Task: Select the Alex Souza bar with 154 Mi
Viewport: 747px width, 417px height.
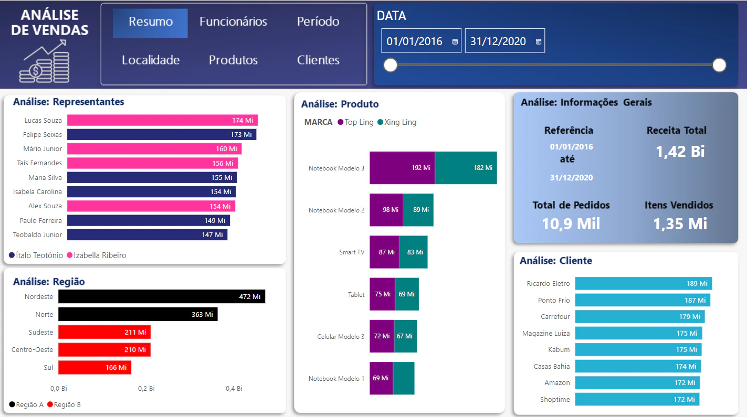Action: click(x=151, y=206)
